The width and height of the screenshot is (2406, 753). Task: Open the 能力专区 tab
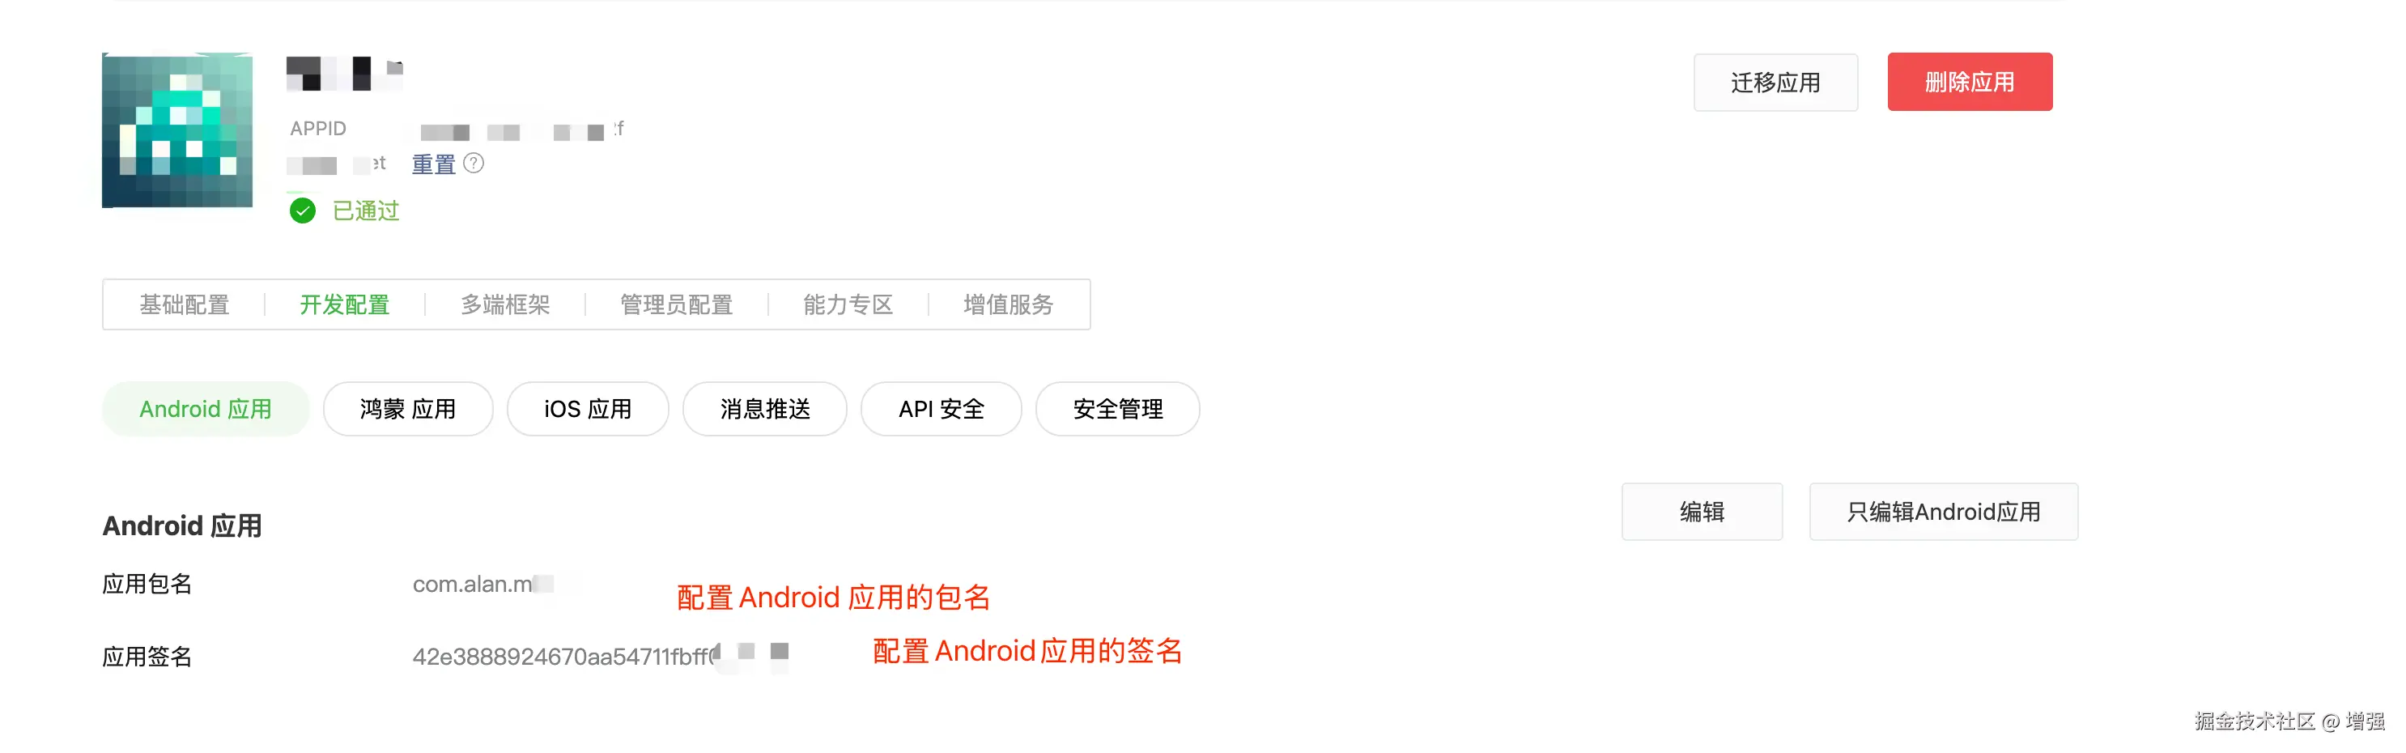[848, 304]
